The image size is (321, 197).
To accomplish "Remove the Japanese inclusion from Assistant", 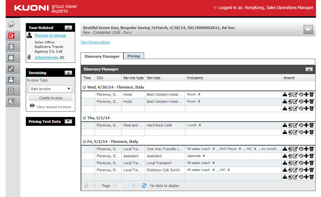I will (204, 156).
